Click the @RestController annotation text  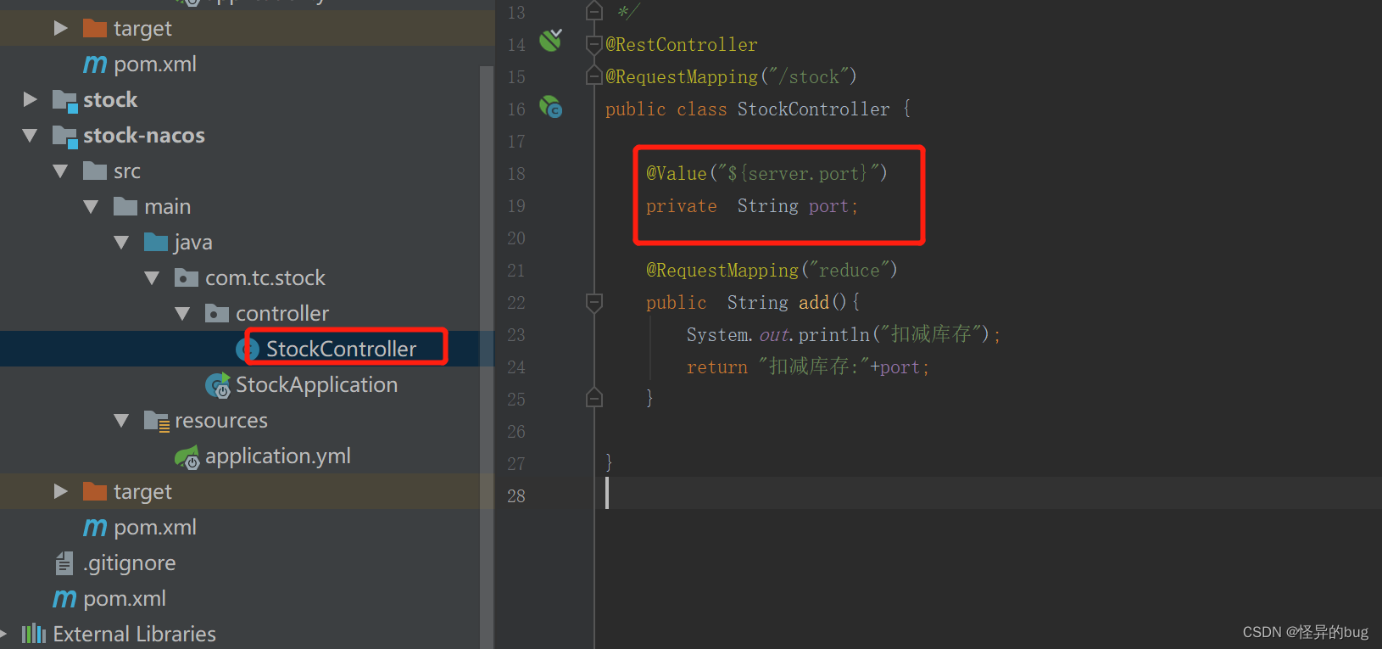(682, 45)
